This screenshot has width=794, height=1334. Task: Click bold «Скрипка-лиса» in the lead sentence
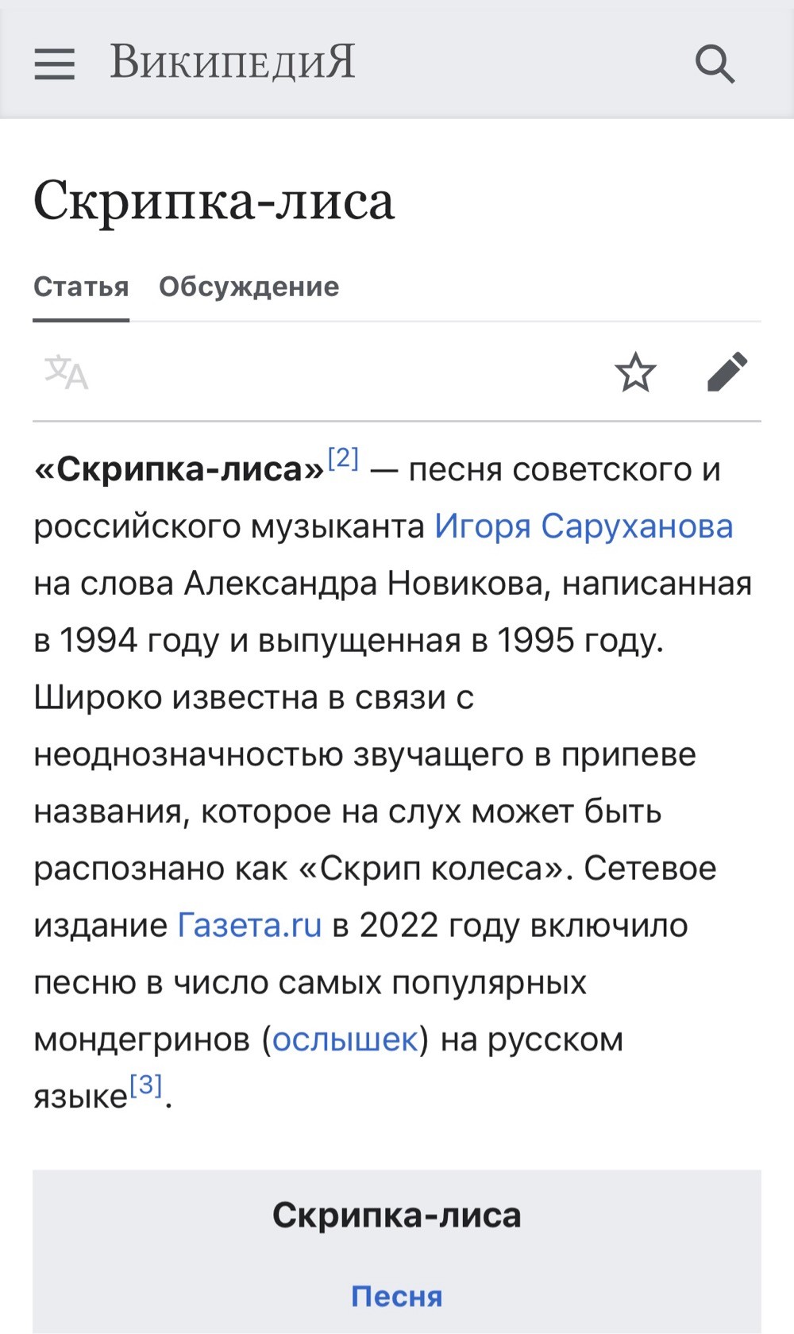(x=179, y=469)
